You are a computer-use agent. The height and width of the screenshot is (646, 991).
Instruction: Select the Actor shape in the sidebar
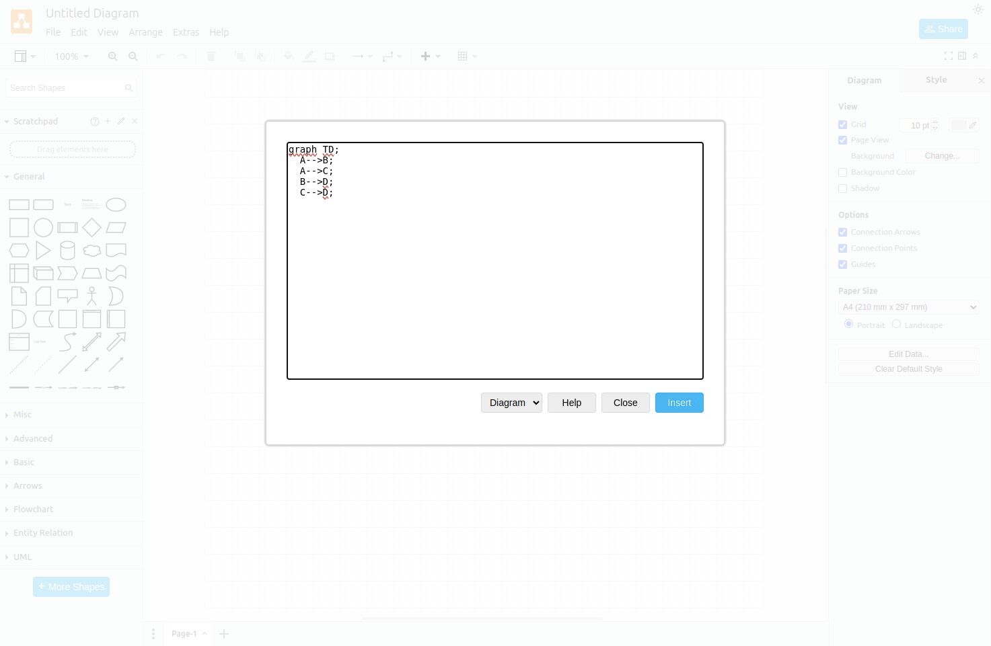pyautogui.click(x=91, y=295)
